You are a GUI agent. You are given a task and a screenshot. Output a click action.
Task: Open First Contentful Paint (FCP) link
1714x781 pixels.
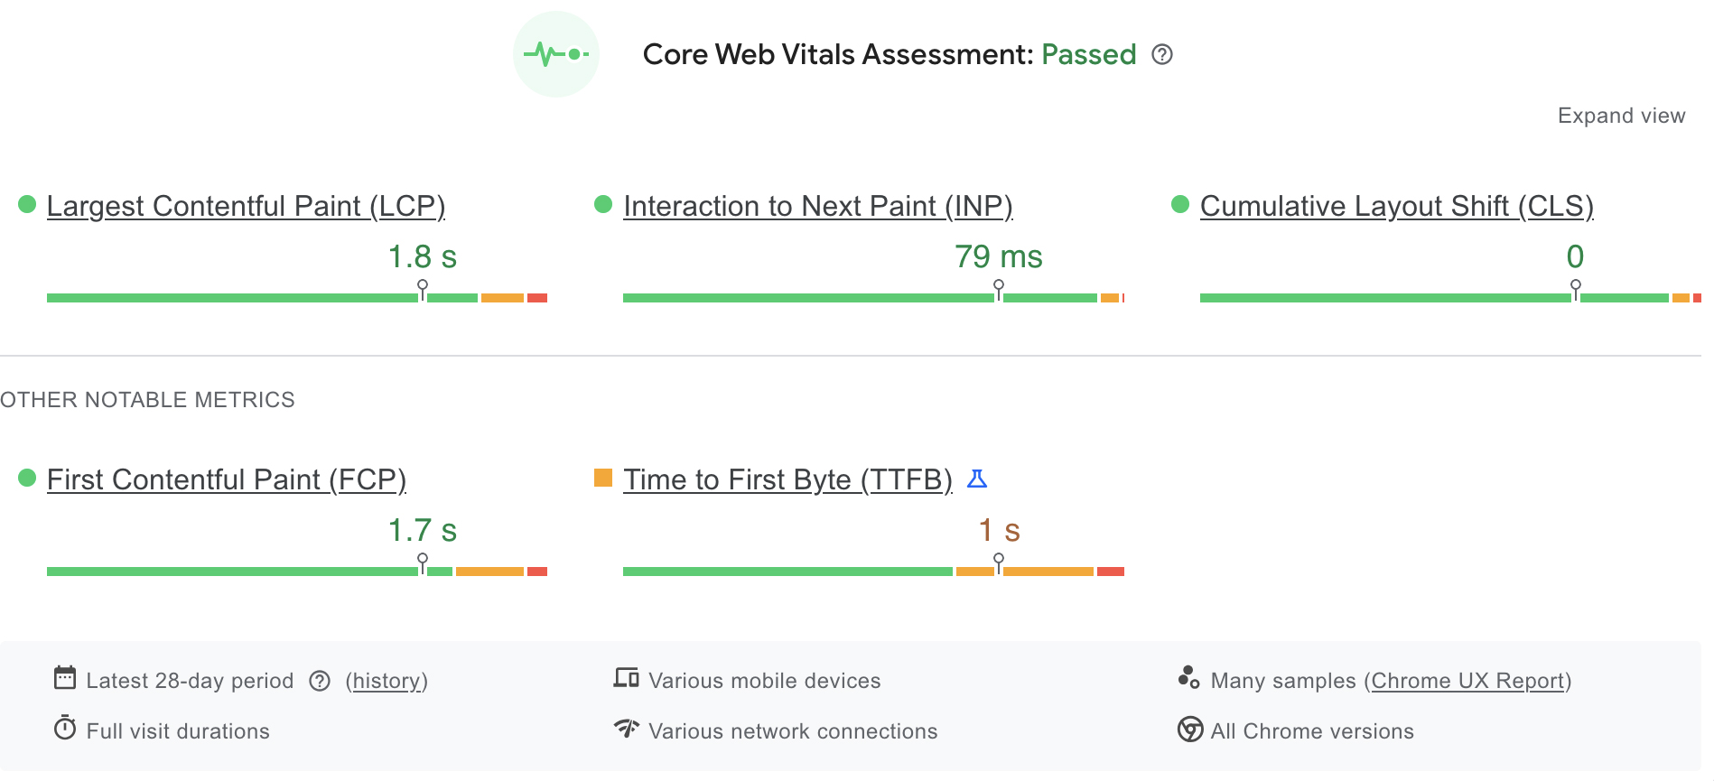tap(226, 479)
